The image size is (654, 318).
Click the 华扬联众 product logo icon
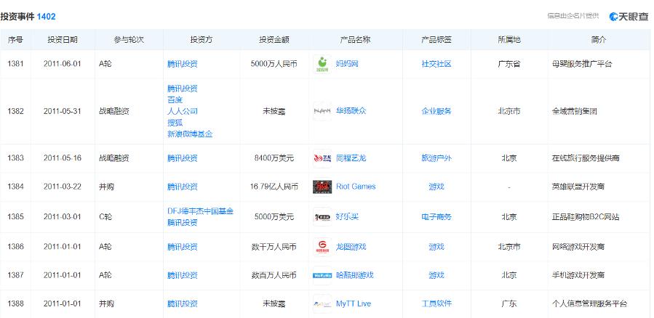pyautogui.click(x=322, y=111)
